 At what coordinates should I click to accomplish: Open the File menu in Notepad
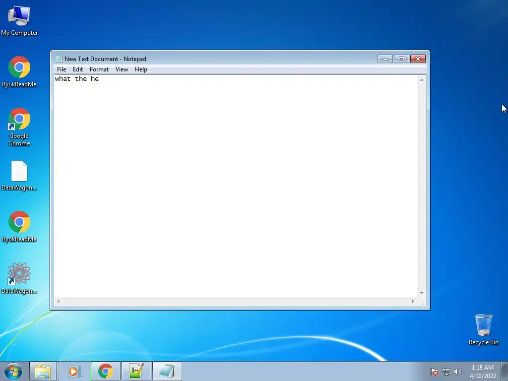click(x=62, y=69)
